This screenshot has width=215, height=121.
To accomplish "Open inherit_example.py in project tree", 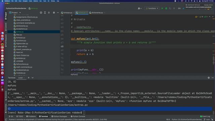I will (x=23, y=49).
